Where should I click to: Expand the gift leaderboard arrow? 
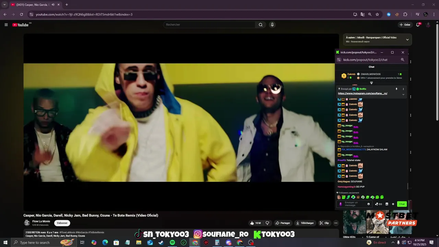click(371, 83)
